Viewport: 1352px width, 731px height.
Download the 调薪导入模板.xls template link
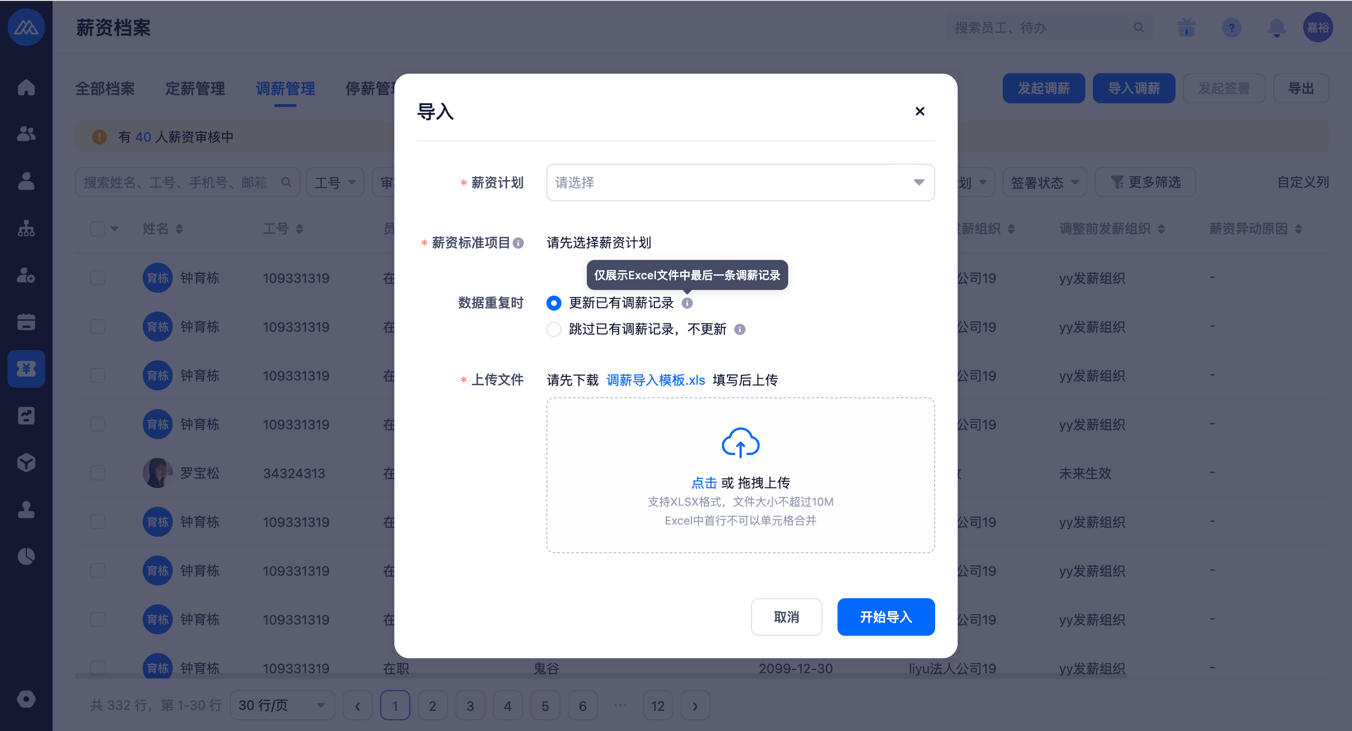[x=655, y=380]
